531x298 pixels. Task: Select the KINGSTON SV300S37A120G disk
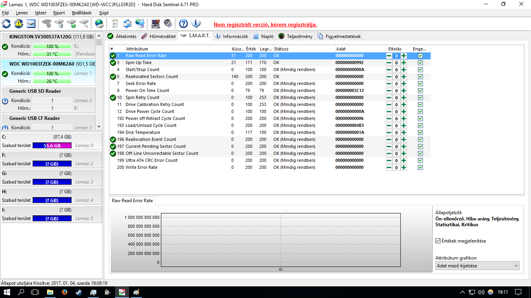[x=48, y=45]
